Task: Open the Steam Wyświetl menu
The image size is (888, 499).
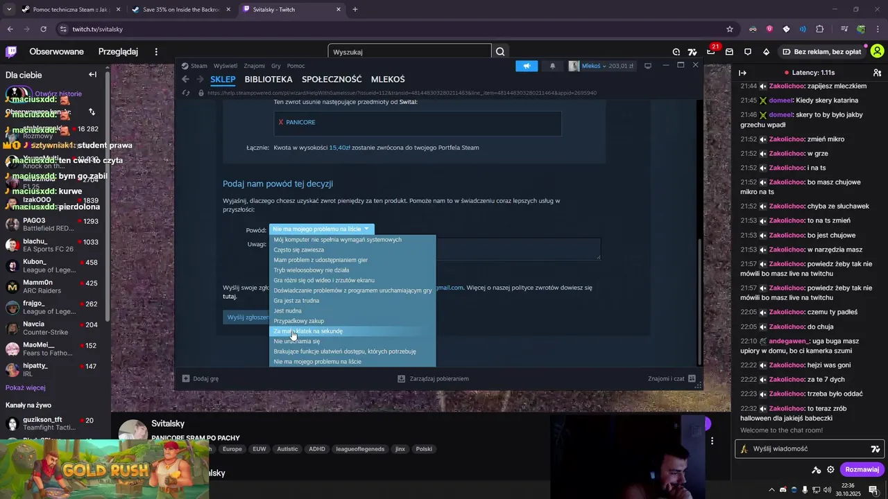Action: 225,66
